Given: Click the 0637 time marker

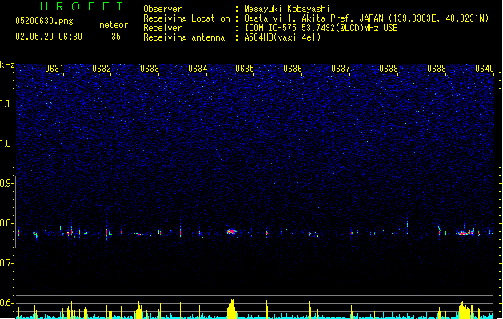Looking at the screenshot, I should tap(341, 69).
